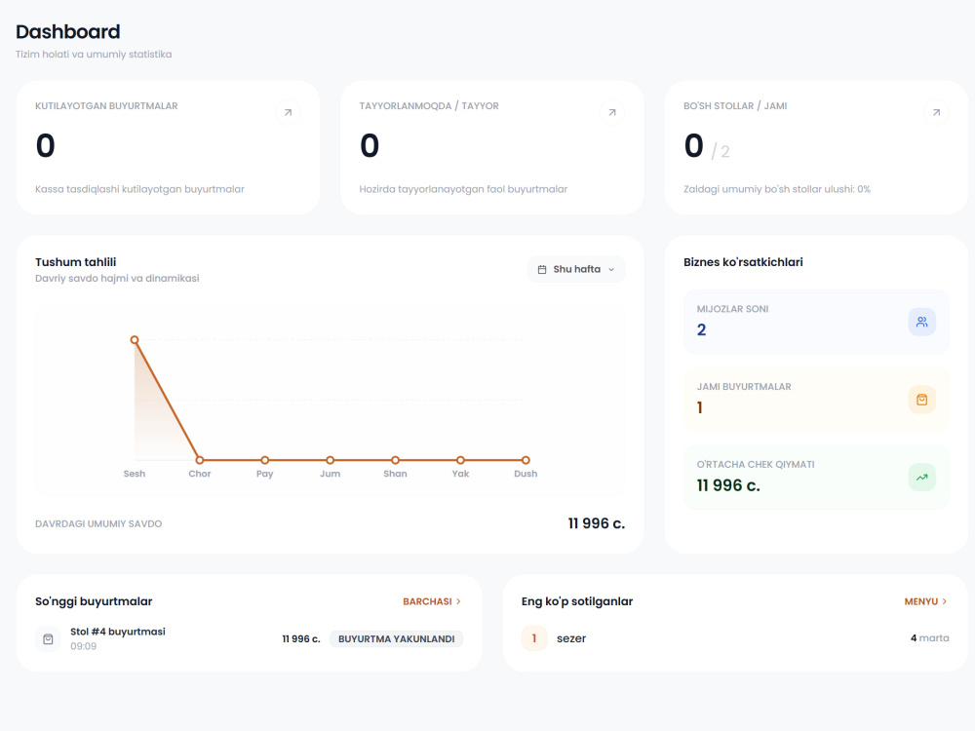
Task: Click the shopping bag icon in Jami Buyurtmalar
Action: click(x=922, y=400)
